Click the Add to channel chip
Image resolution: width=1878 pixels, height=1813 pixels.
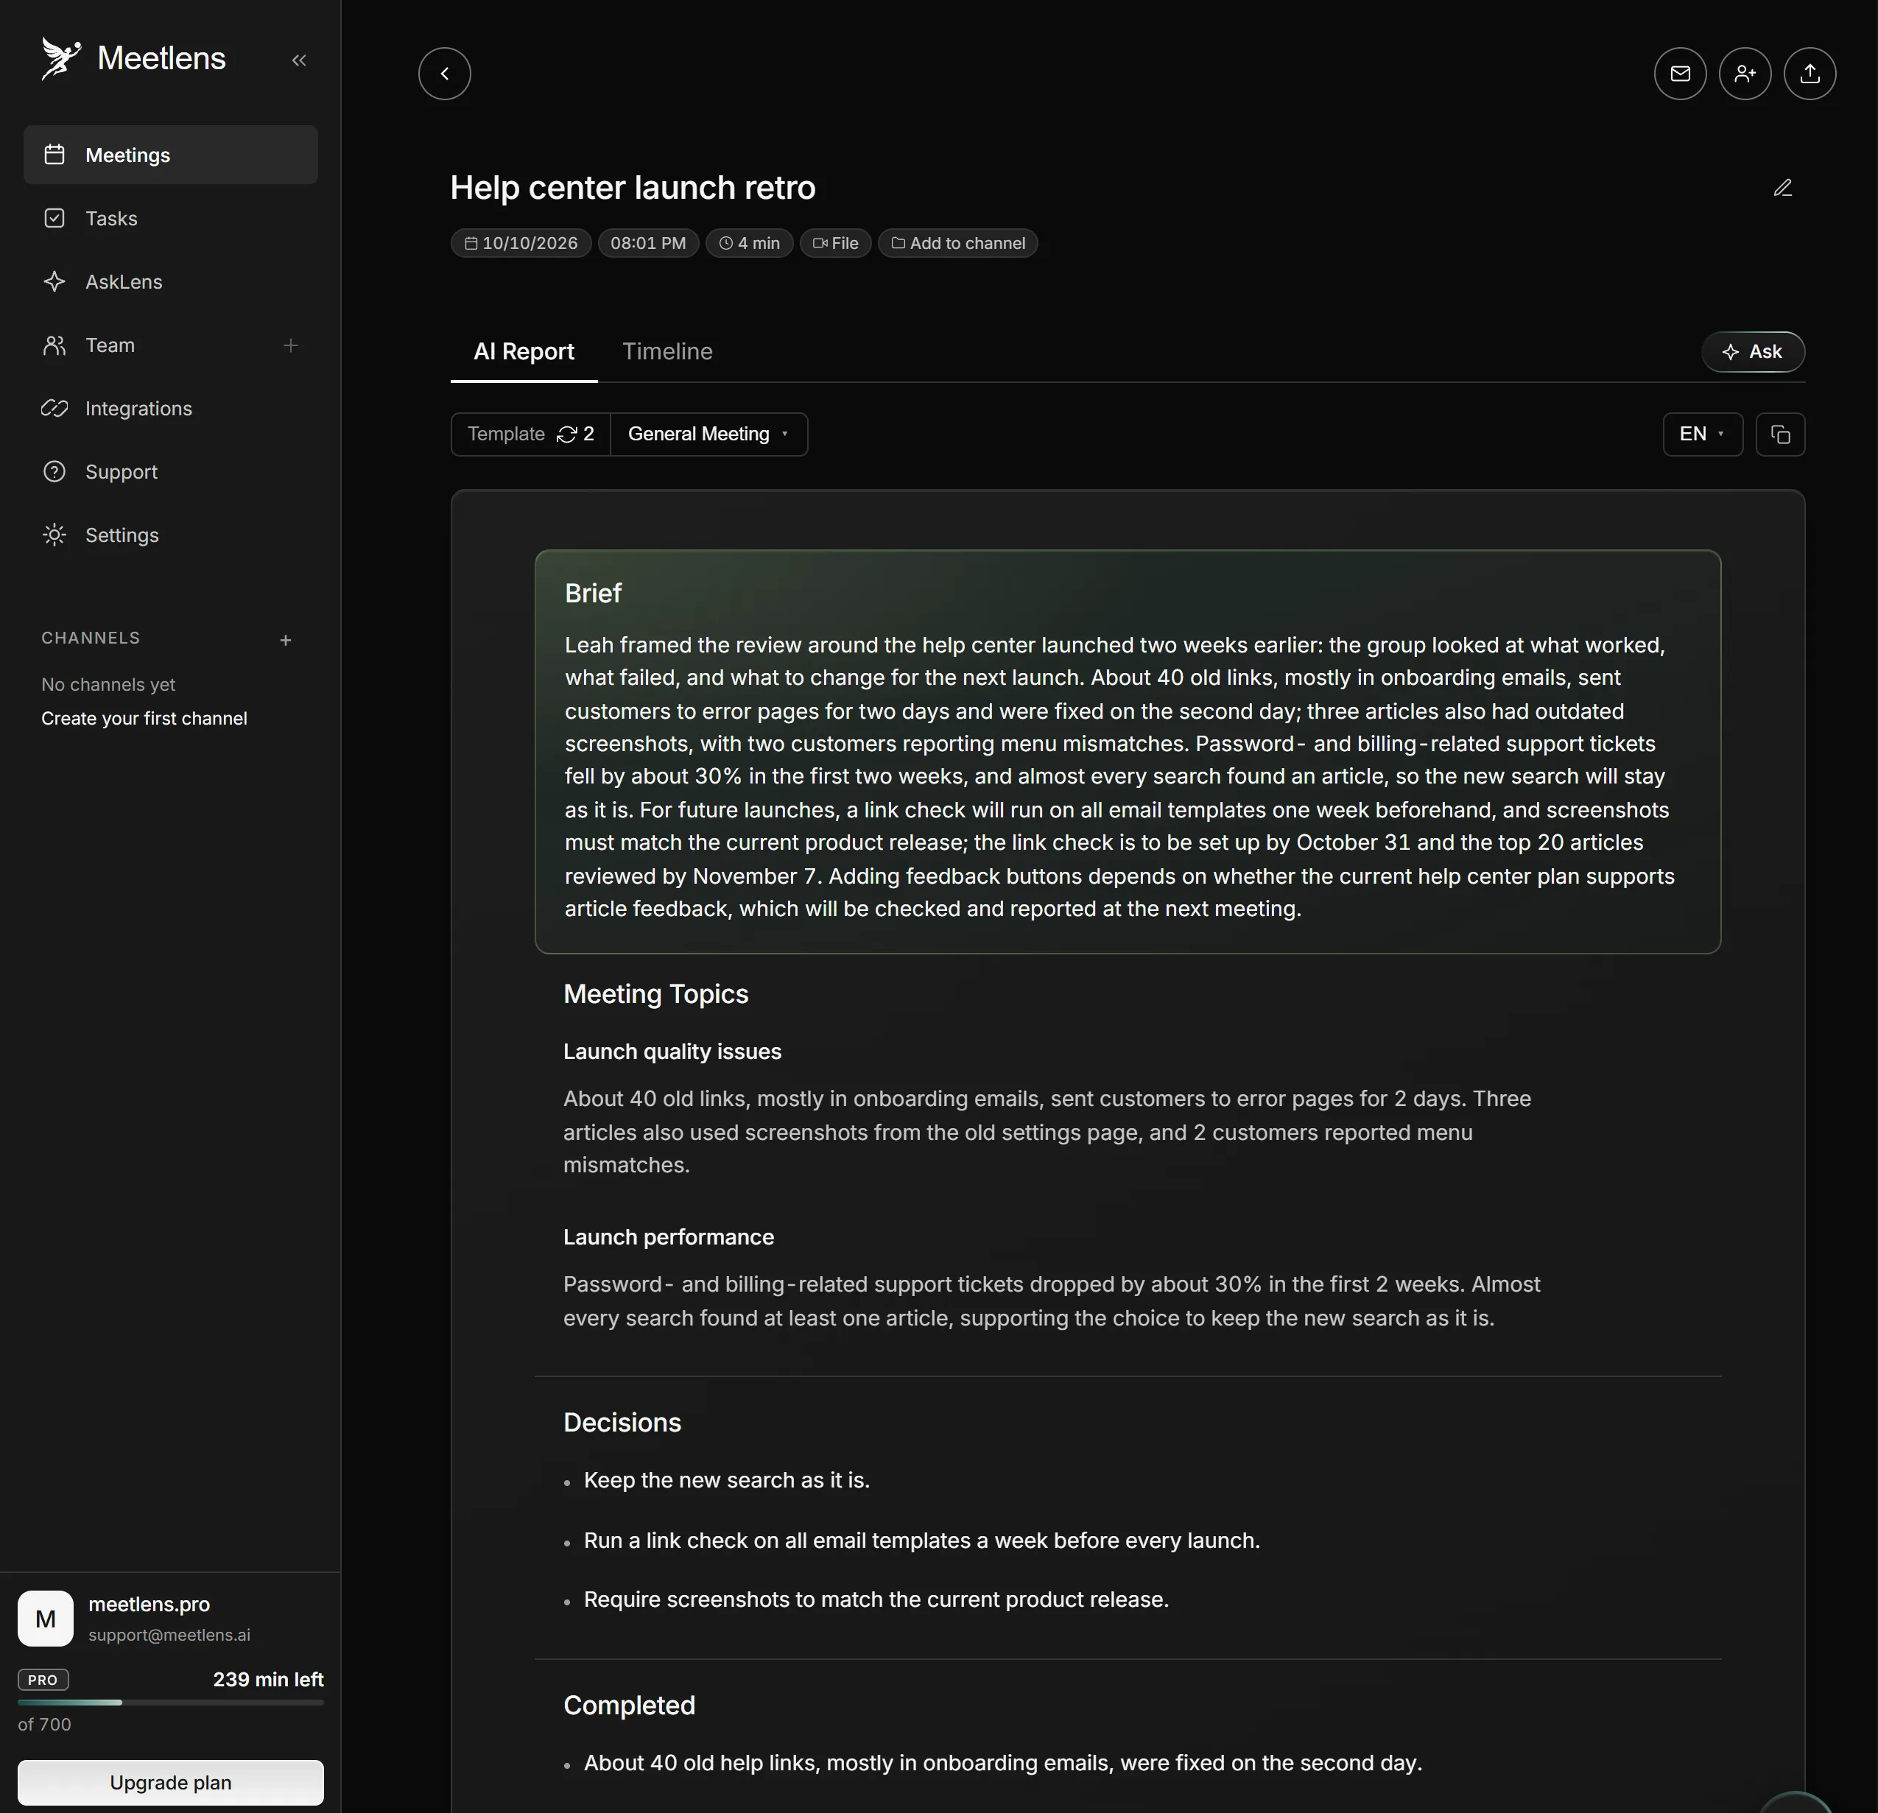957,244
